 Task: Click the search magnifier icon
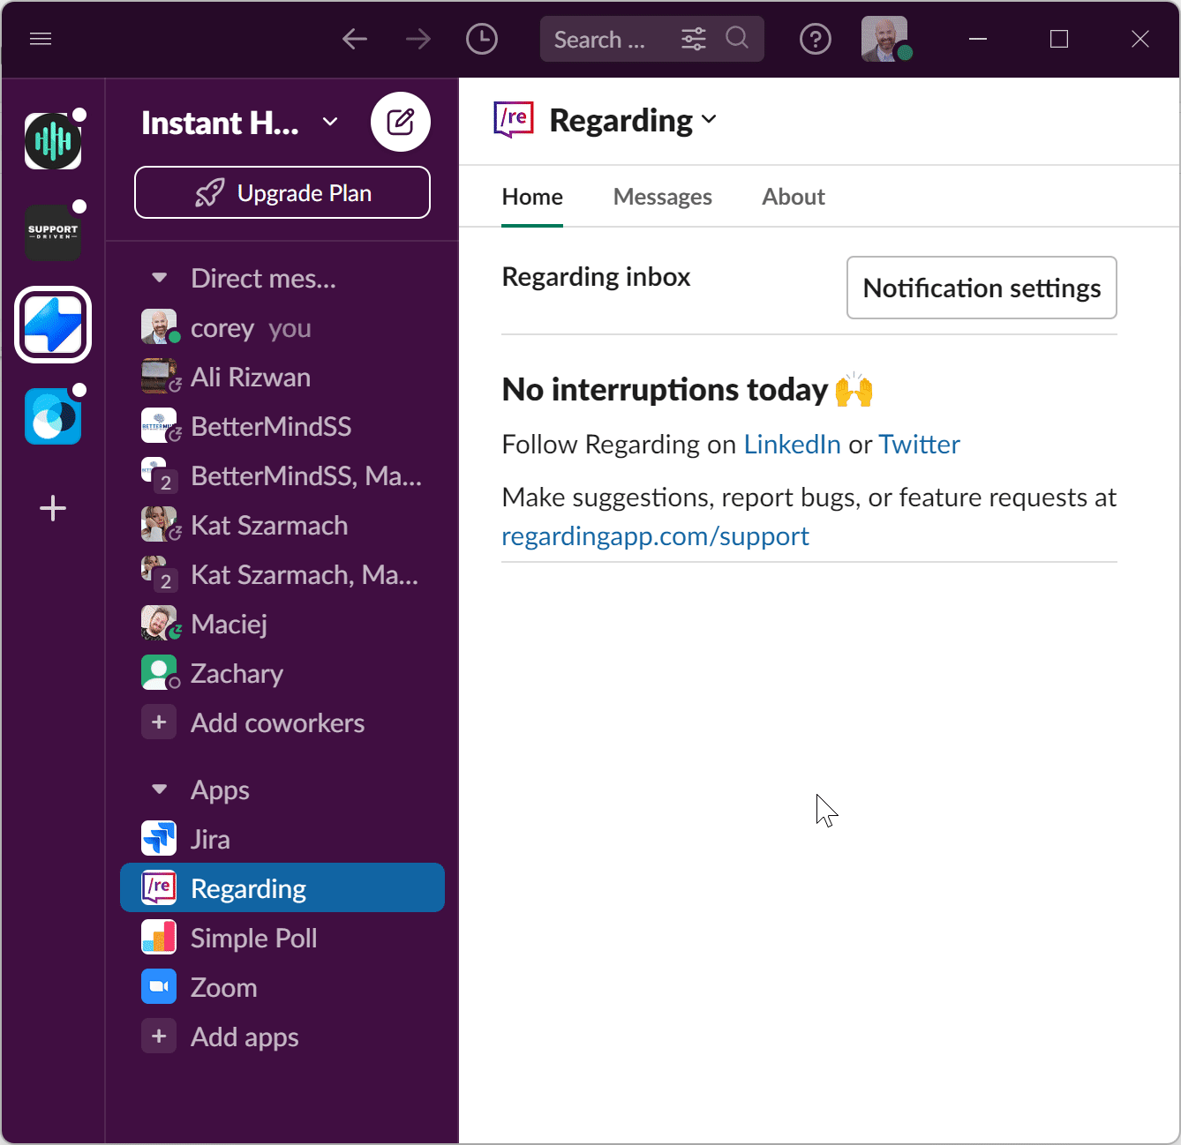737,38
